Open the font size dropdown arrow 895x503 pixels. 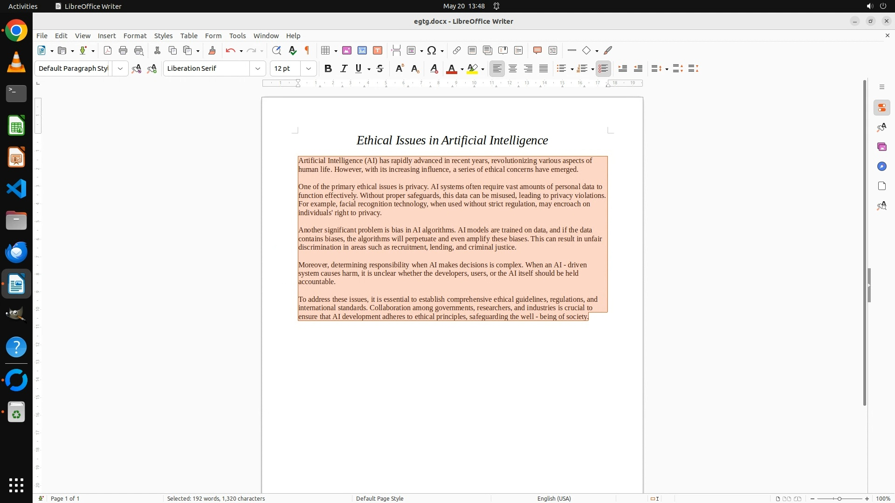(309, 68)
